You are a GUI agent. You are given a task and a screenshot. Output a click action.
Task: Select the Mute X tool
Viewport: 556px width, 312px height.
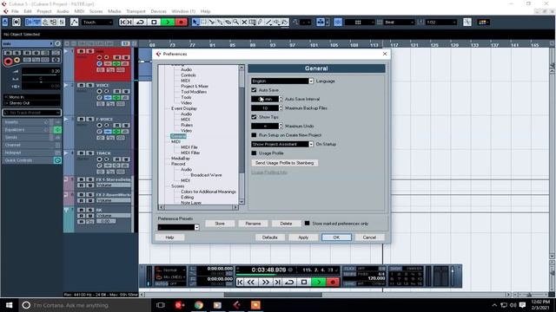coord(244,23)
